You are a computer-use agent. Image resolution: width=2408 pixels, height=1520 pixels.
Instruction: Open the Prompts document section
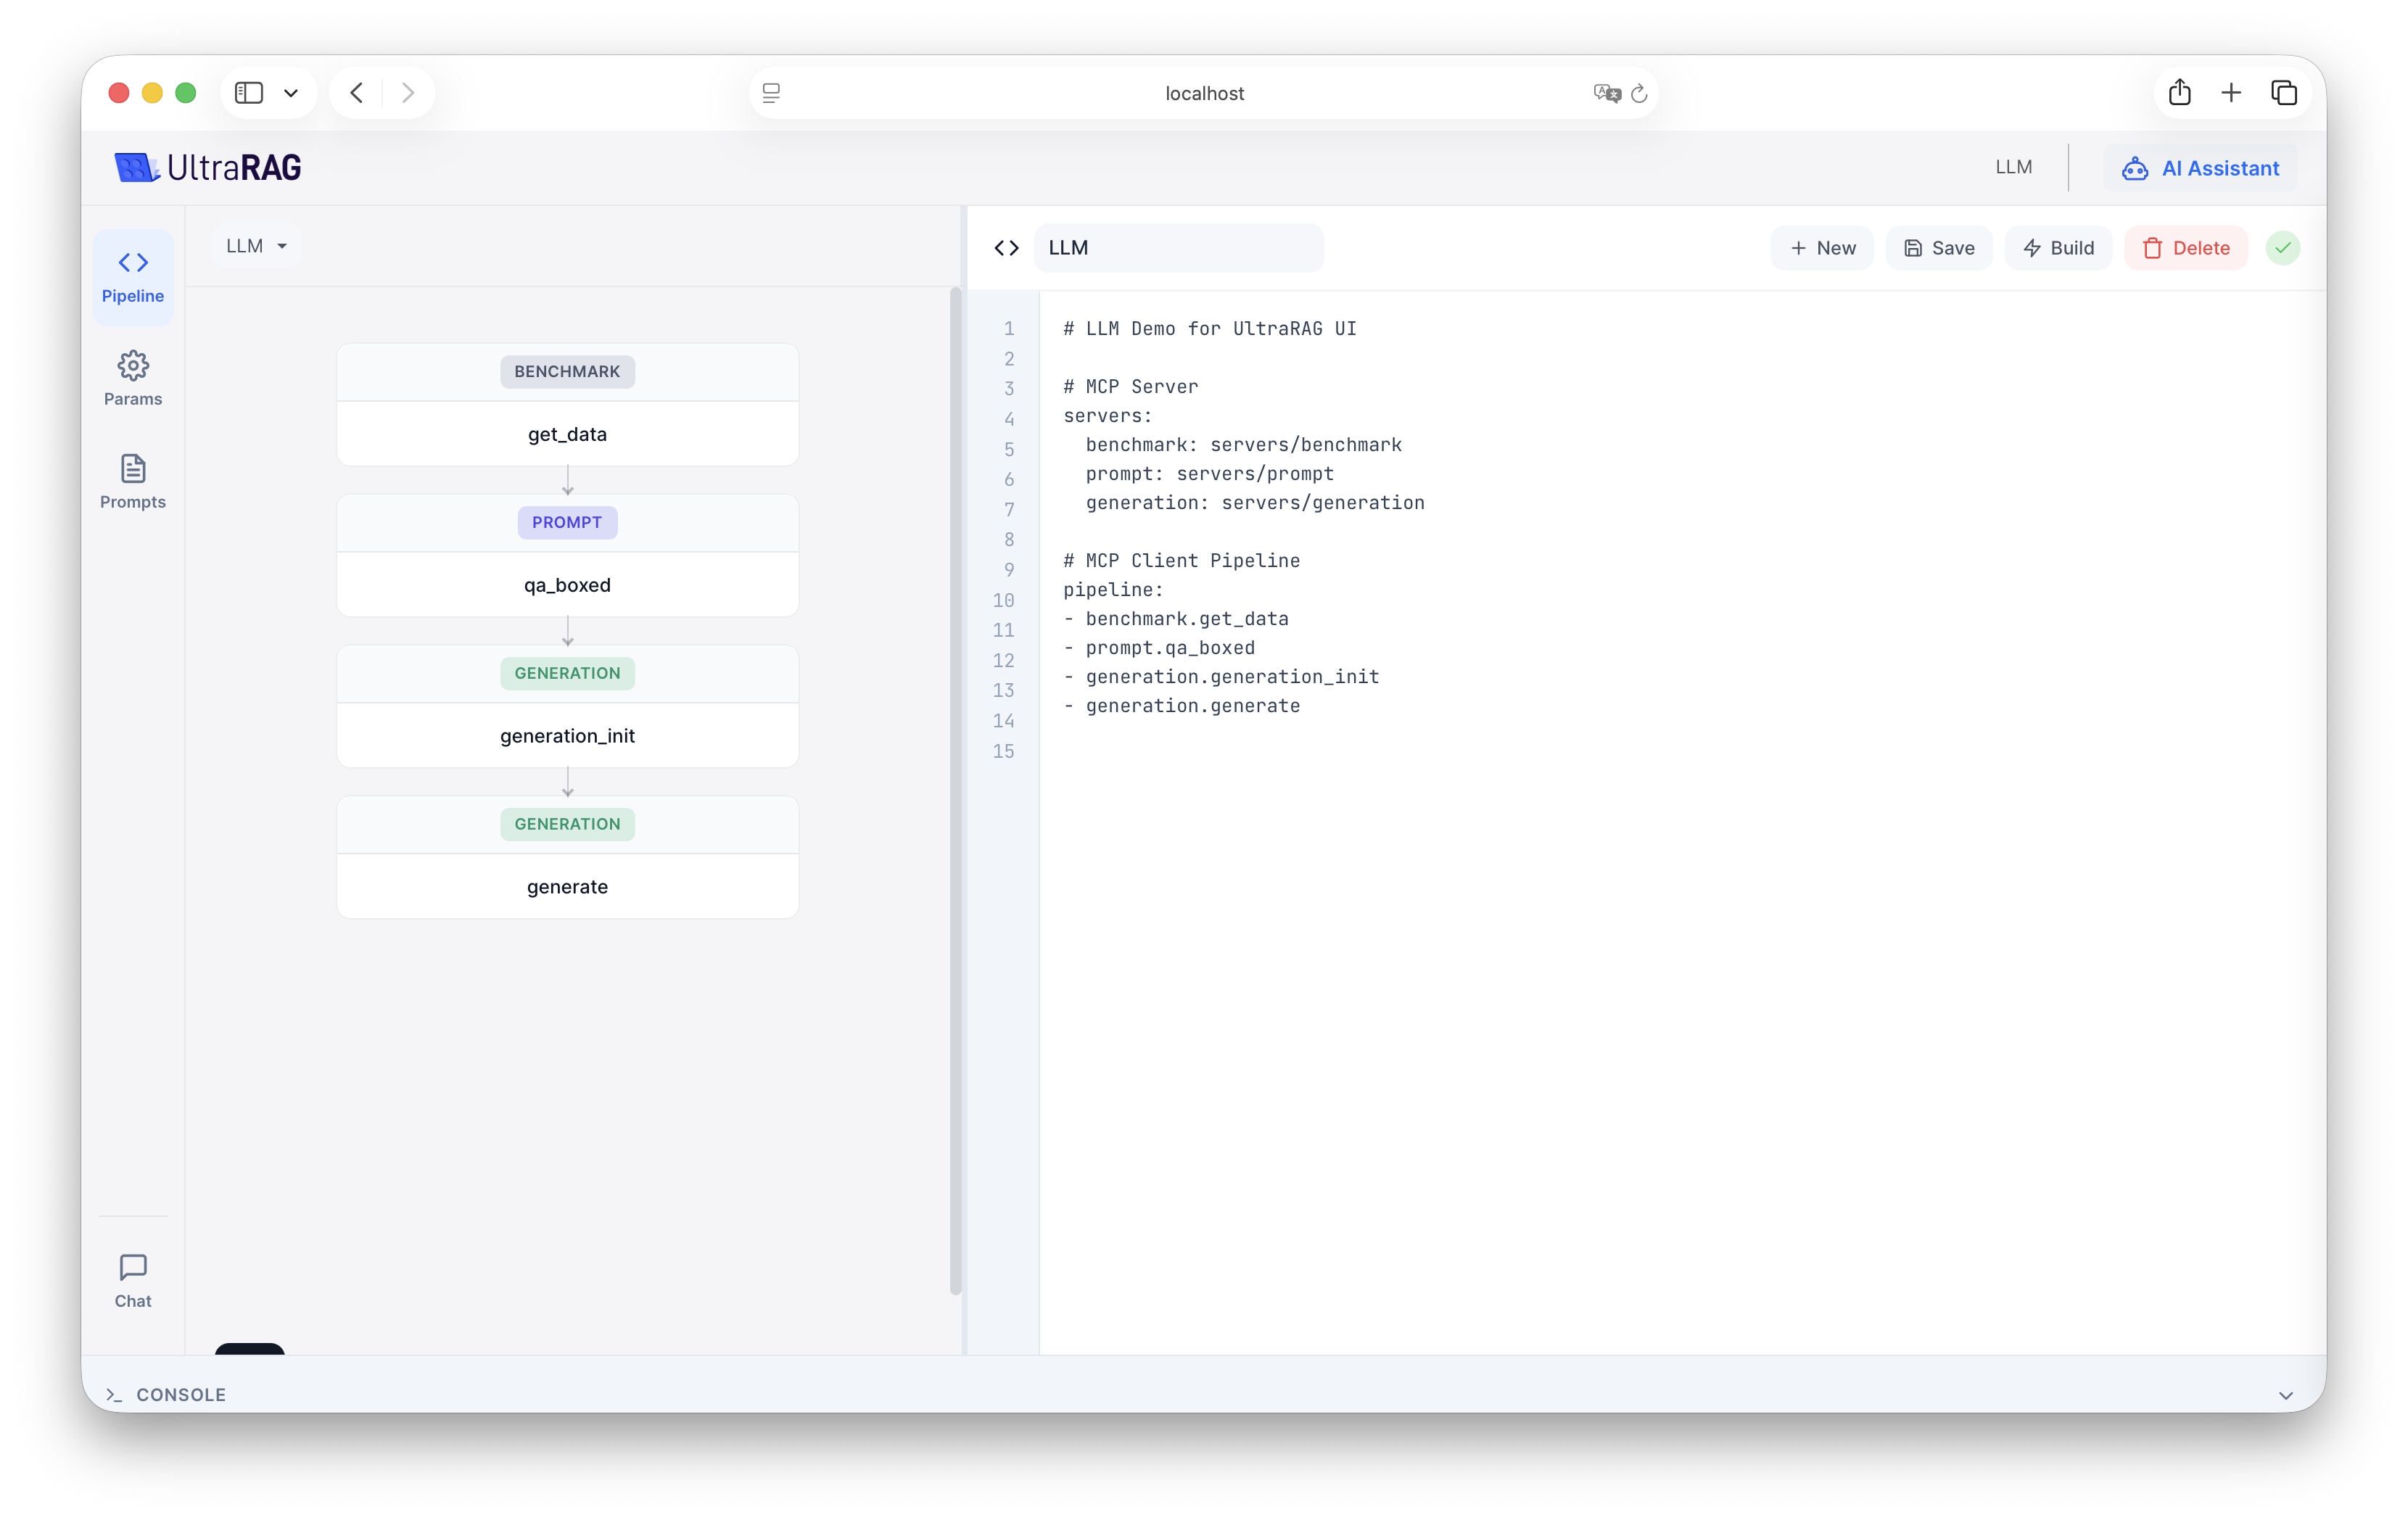click(133, 481)
